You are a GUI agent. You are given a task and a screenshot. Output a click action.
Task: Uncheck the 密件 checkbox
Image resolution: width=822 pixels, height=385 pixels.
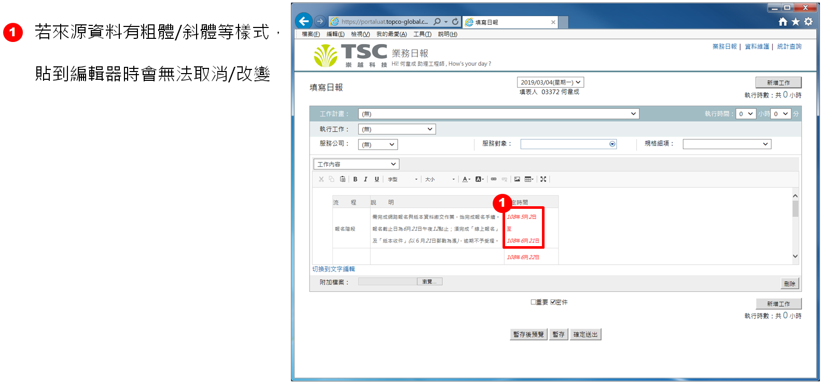pyautogui.click(x=553, y=302)
